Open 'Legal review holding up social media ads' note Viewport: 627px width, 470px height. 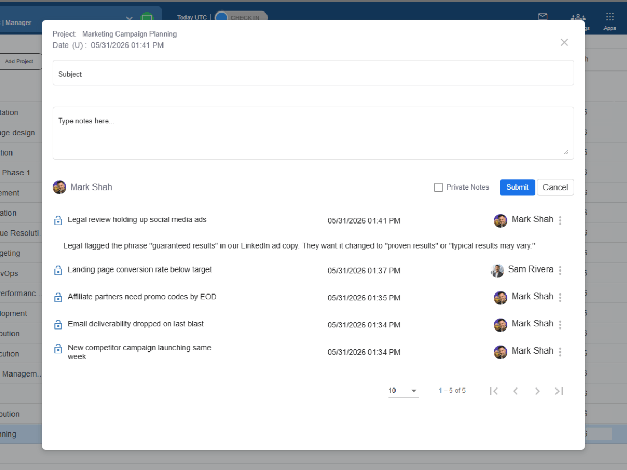[137, 220]
